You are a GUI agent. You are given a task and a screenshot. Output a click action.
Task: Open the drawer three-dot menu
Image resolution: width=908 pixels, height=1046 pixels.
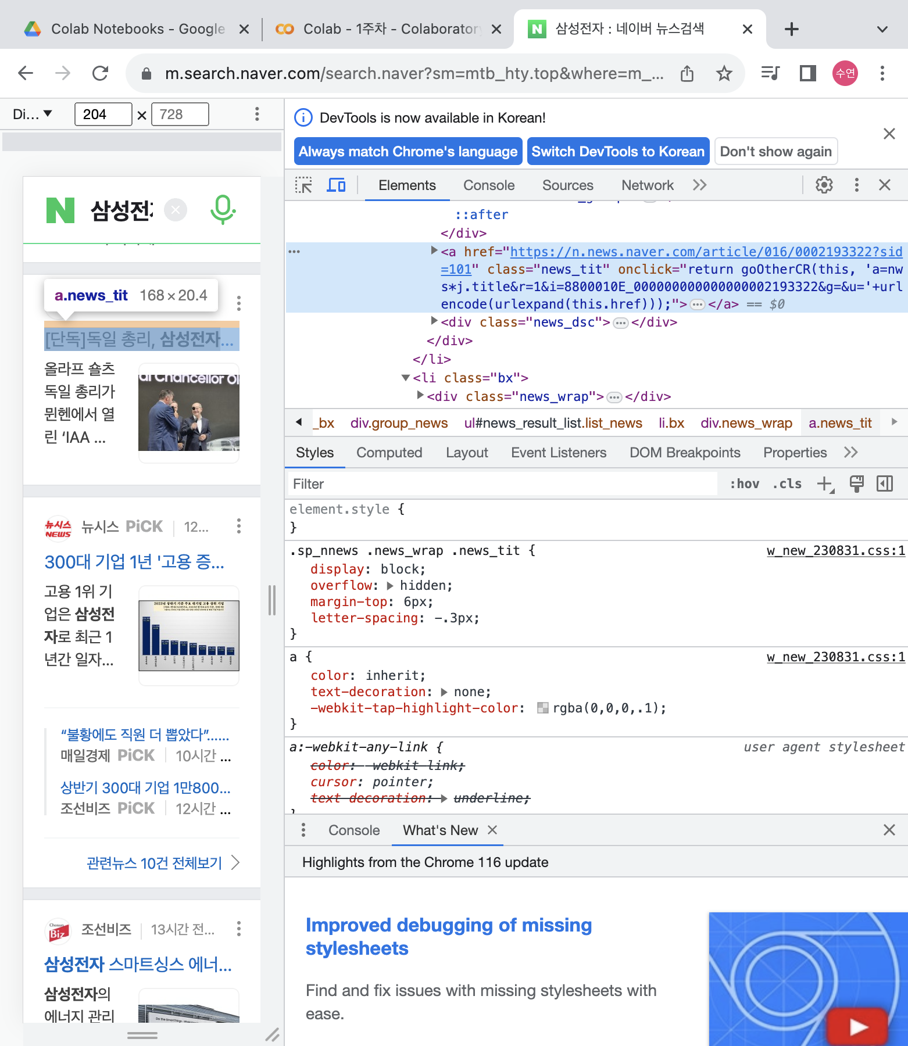(303, 830)
